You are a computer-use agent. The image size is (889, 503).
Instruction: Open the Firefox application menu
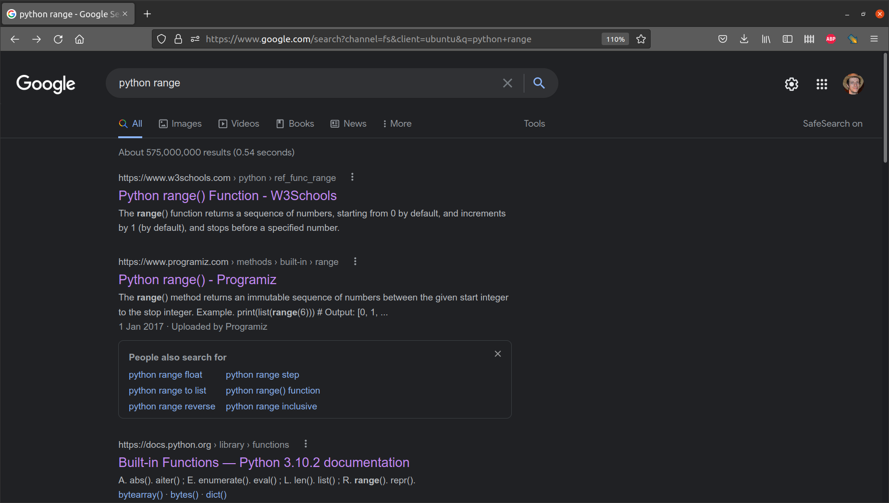(874, 39)
